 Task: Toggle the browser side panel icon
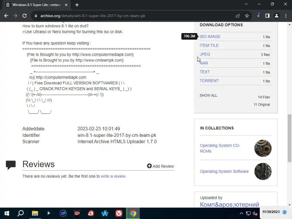pyautogui.click(x=267, y=16)
